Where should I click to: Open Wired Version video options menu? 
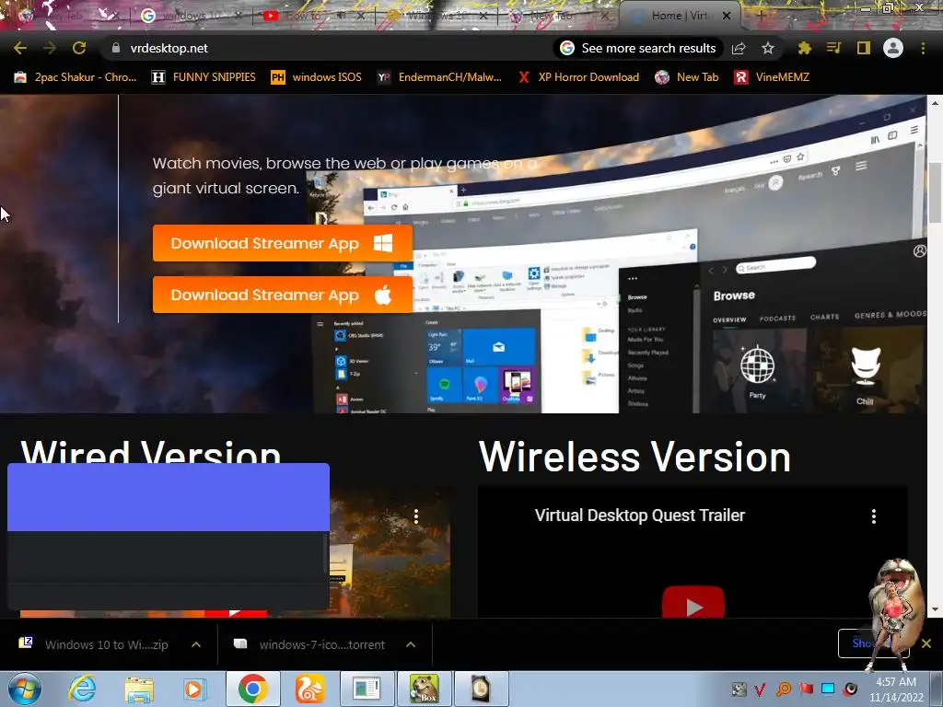pyautogui.click(x=416, y=516)
